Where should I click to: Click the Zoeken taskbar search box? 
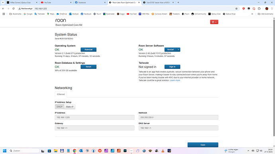click(24, 151)
